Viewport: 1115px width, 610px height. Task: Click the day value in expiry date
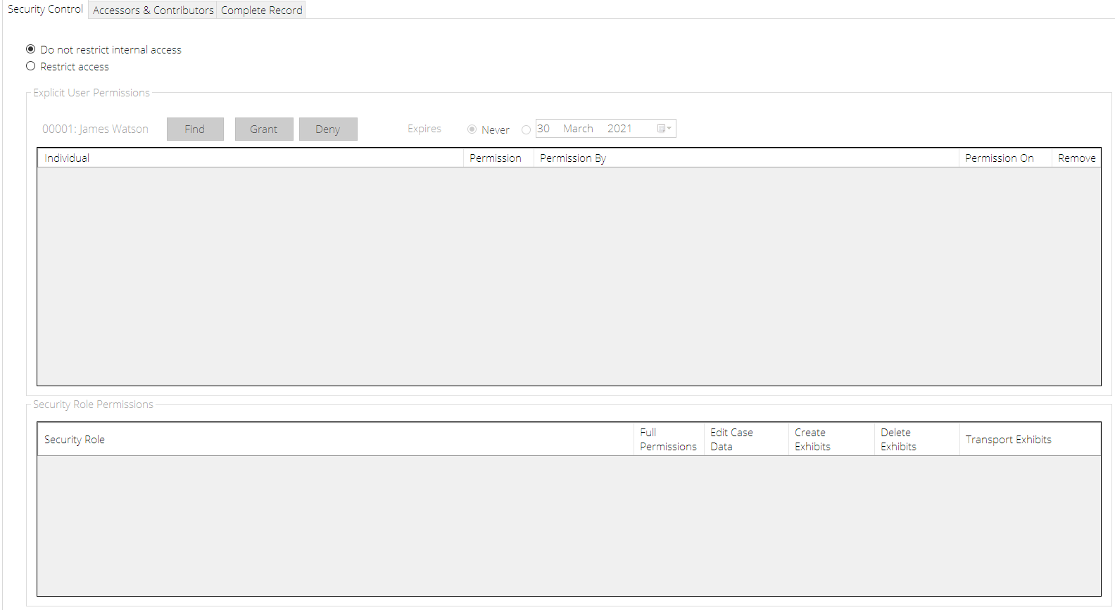[543, 129]
